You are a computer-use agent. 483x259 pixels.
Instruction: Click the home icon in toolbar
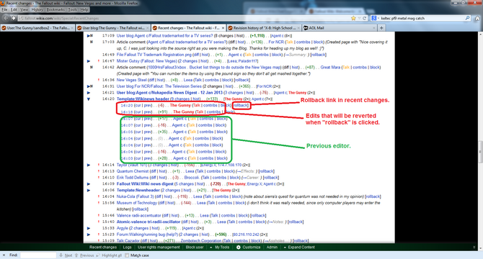pyautogui.click(x=477, y=18)
